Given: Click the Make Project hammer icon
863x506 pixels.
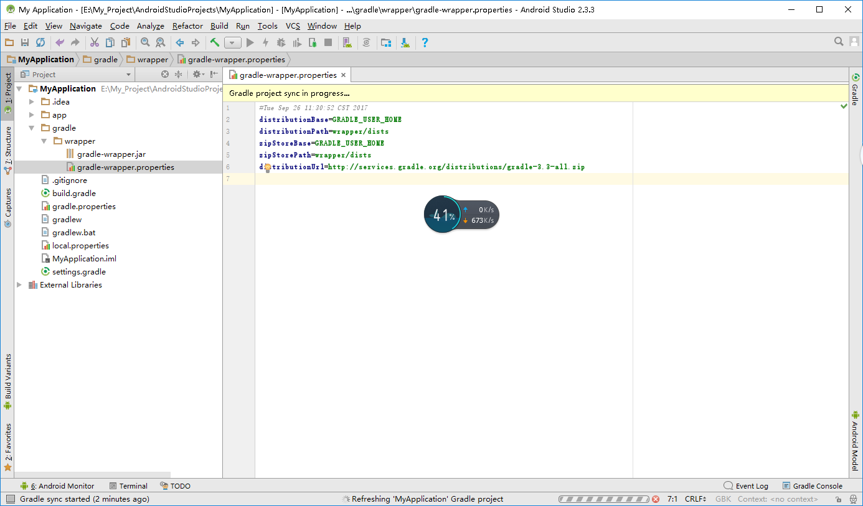Looking at the screenshot, I should coord(215,42).
